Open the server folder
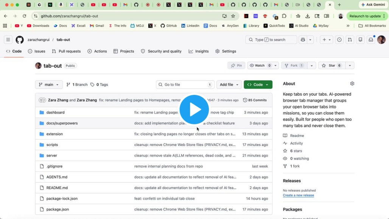The height and width of the screenshot is (219, 389). pos(51,155)
